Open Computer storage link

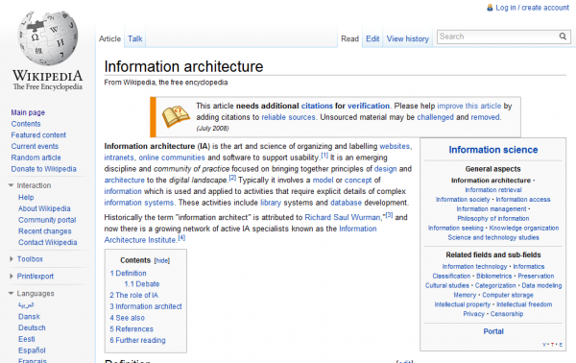507,295
